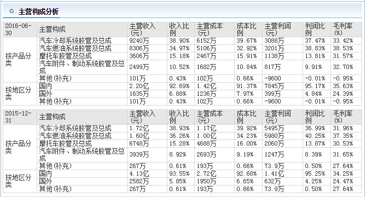This screenshot has width=366, height=197.
Task: Select profit value 7845万
Action: coord(274,86)
